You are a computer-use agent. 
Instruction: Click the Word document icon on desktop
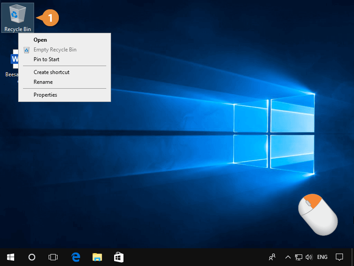14,59
